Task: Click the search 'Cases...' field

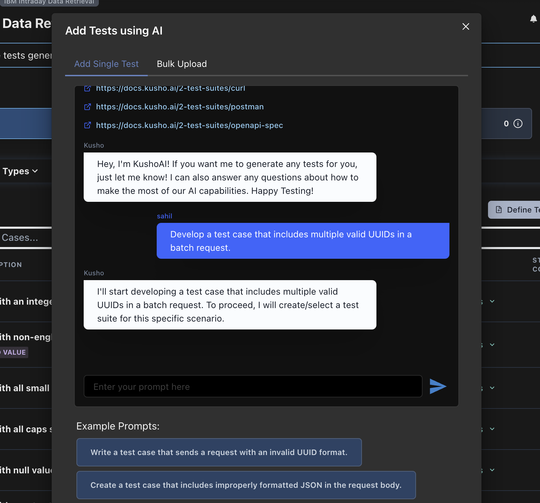Action: pos(26,238)
